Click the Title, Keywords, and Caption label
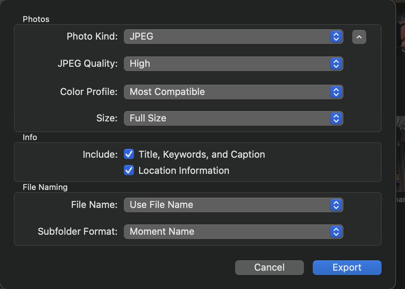The width and height of the screenshot is (405, 289). tap(202, 154)
